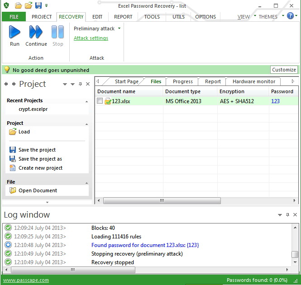Open the Preliminary attack dropdown
Screen dimensions: 301x285
(x=119, y=28)
